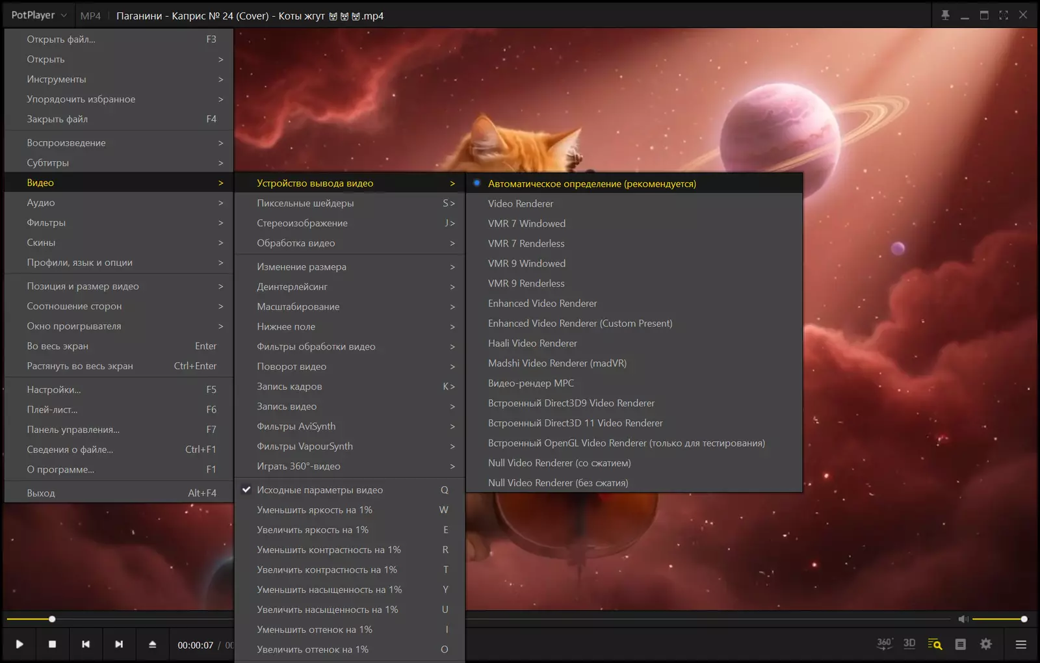Click the Eject/Open file icon
Viewport: 1040px width, 663px height.
pos(153,644)
